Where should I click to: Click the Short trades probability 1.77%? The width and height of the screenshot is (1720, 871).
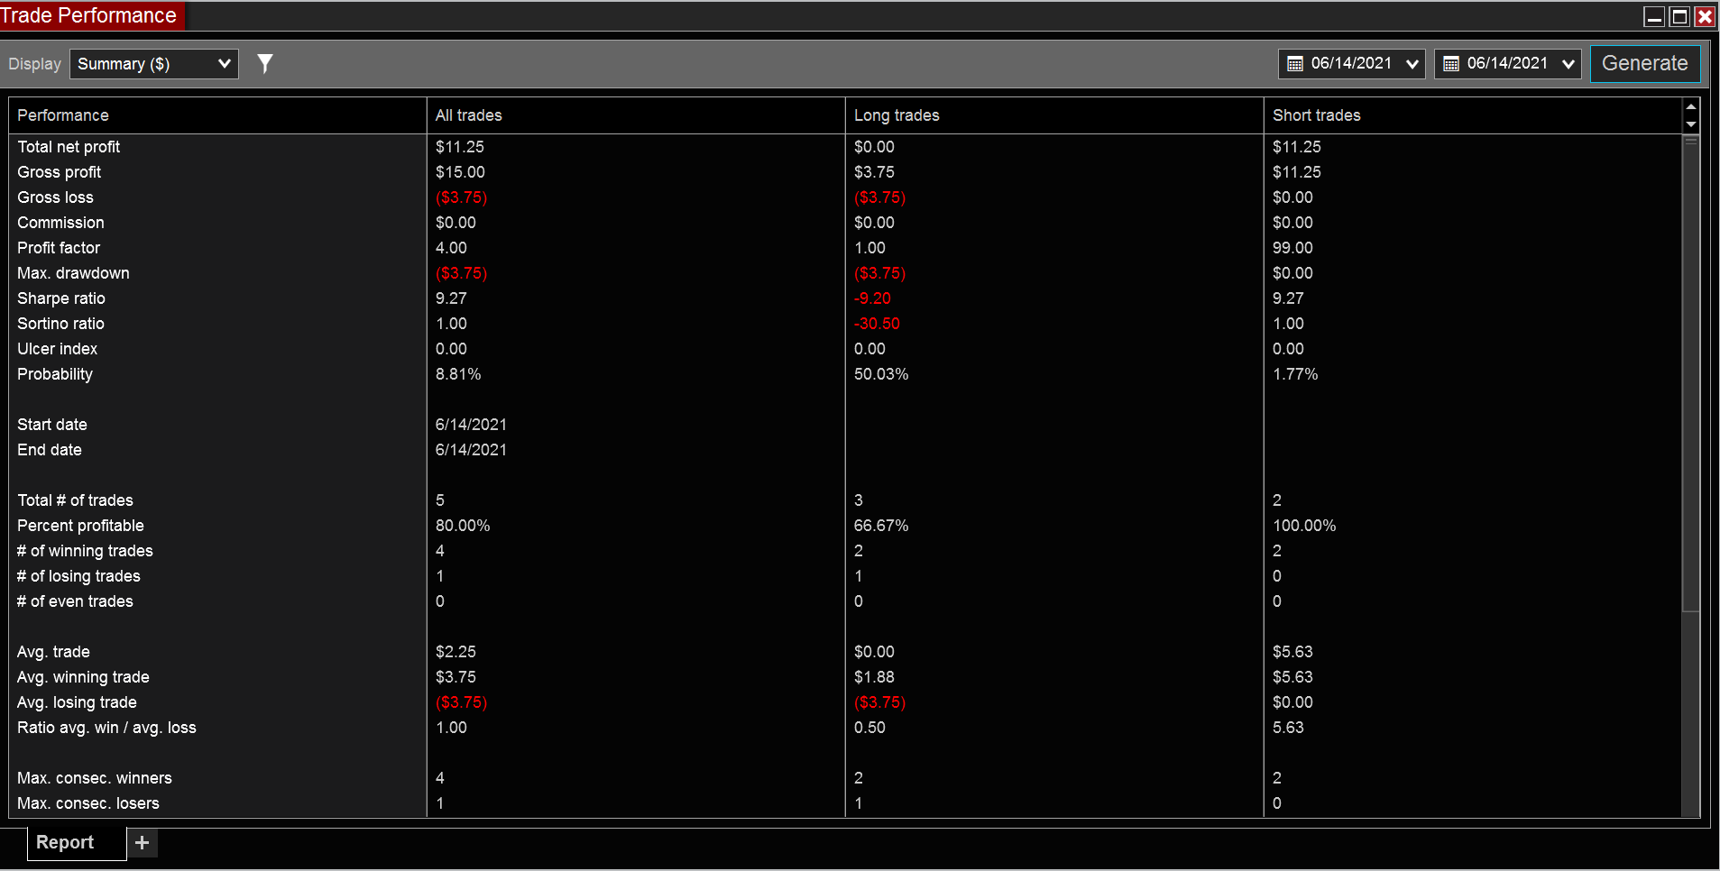pyautogui.click(x=1295, y=374)
